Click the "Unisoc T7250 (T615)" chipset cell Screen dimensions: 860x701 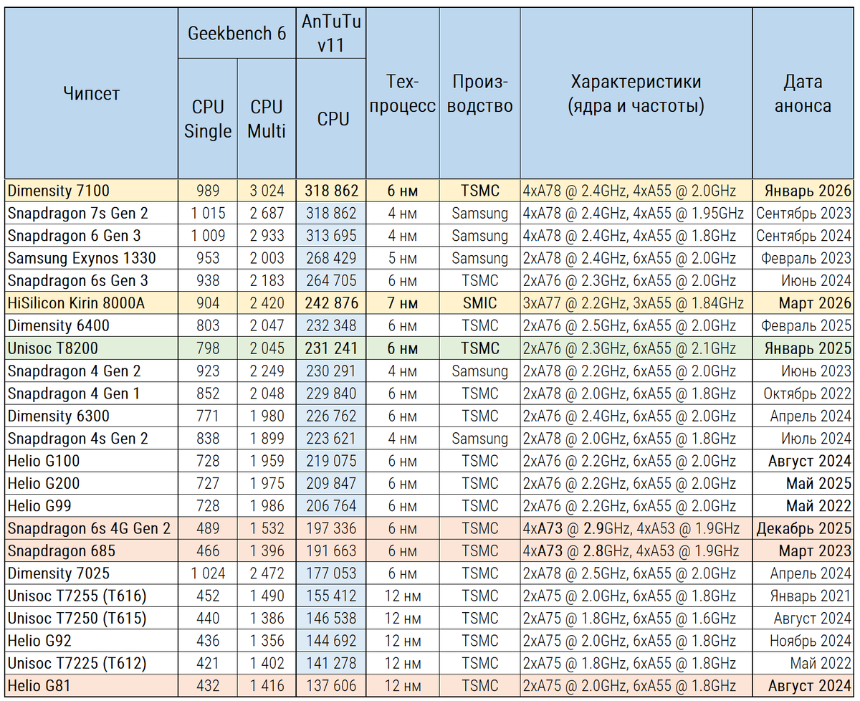pos(91,619)
